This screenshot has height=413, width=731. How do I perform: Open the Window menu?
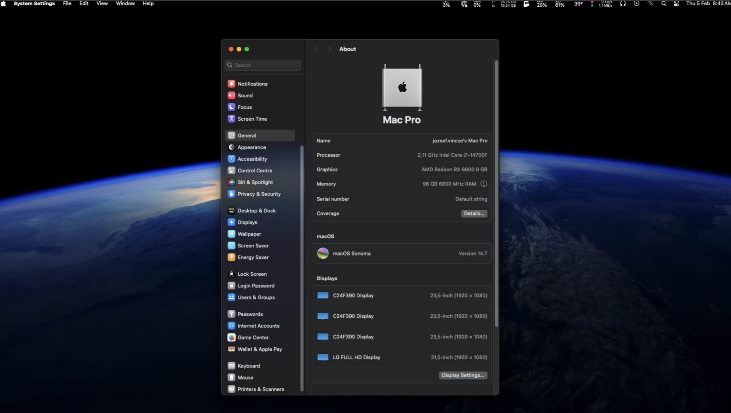(125, 3)
